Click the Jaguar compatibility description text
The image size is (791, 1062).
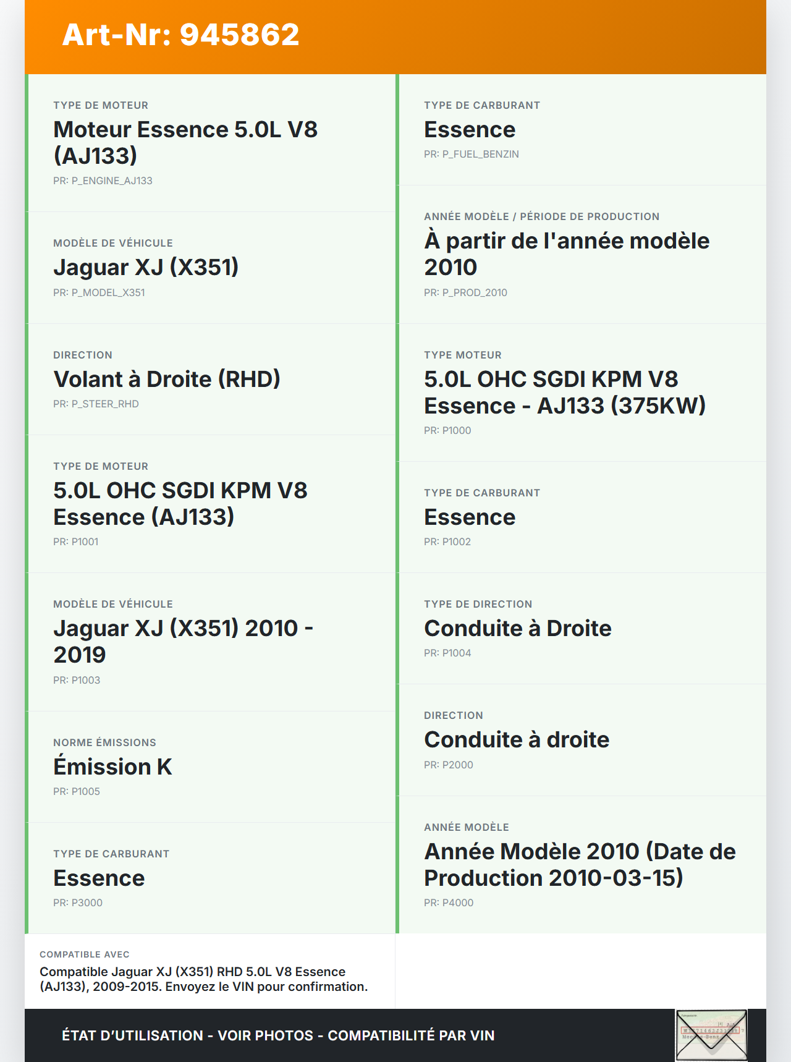(x=203, y=979)
